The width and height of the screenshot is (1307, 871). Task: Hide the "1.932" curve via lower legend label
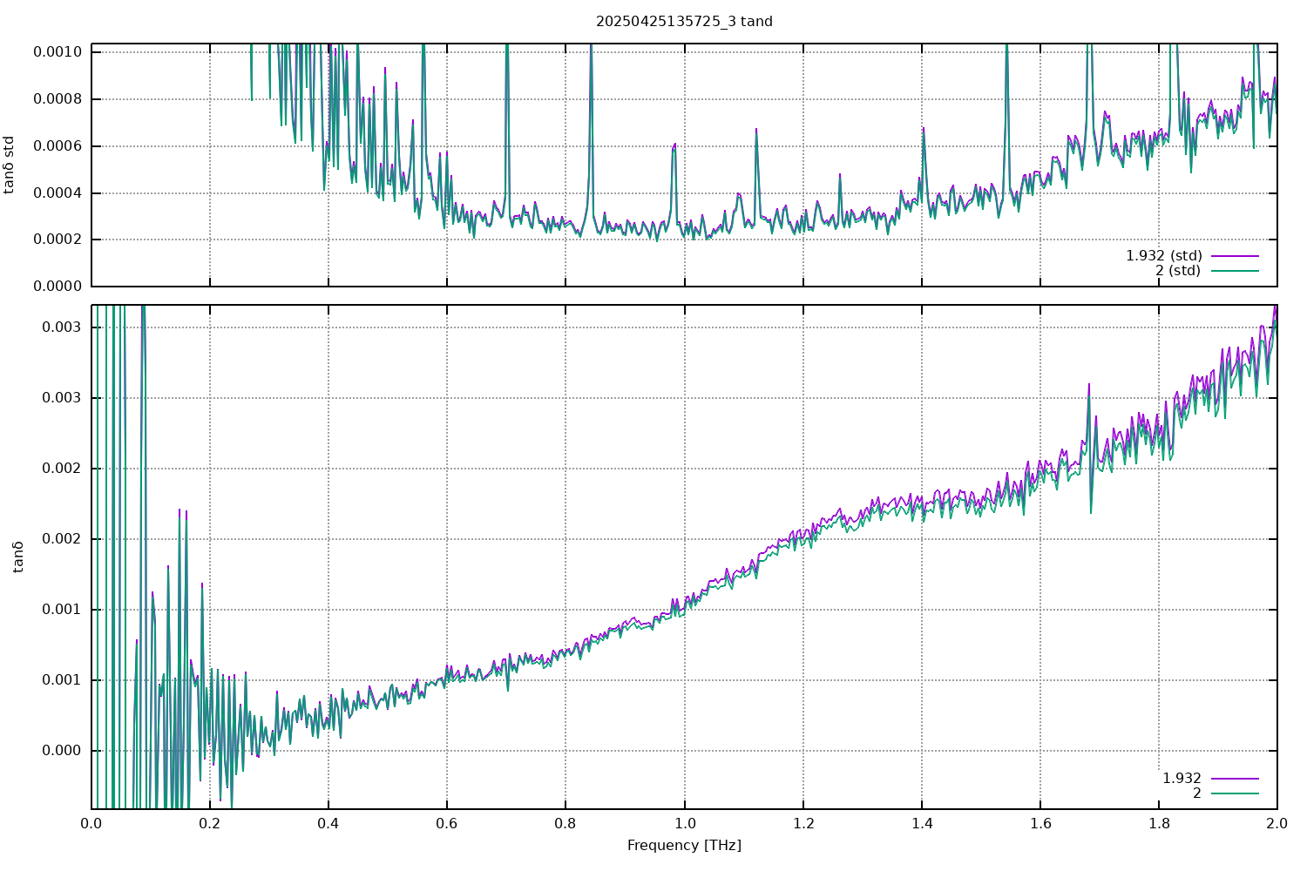coord(1182,778)
